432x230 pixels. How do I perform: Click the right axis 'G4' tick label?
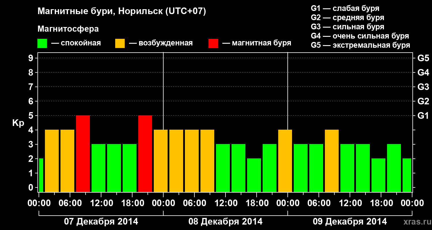tap(423, 72)
